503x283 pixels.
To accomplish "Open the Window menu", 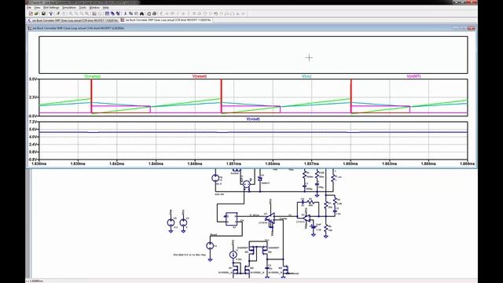I will click(94, 7).
